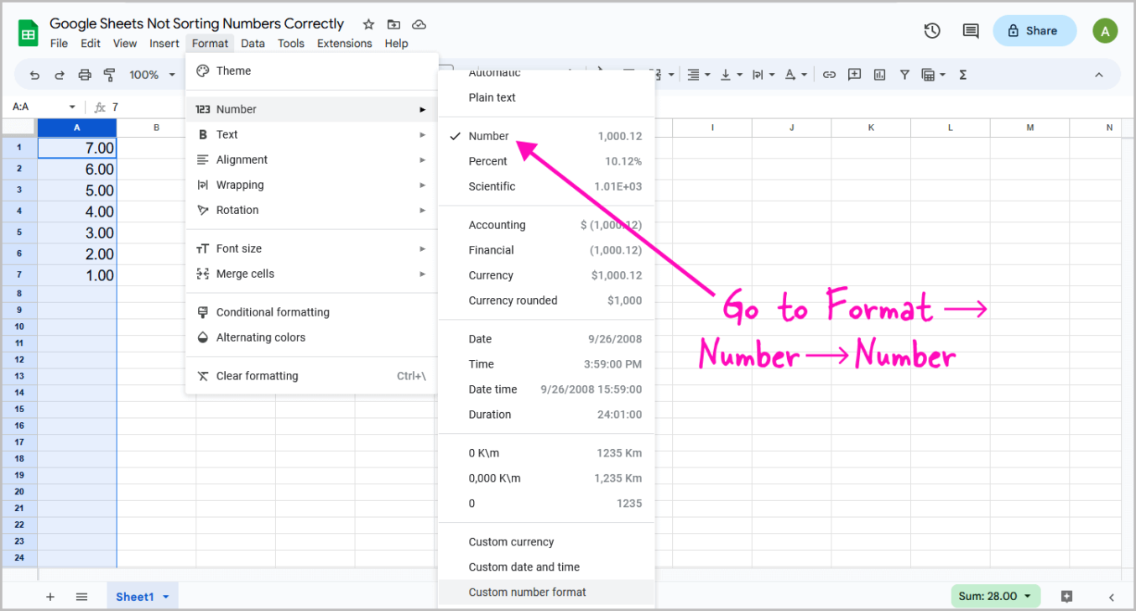1136x611 pixels.
Task: Choose Clear formatting
Action: [x=311, y=376]
